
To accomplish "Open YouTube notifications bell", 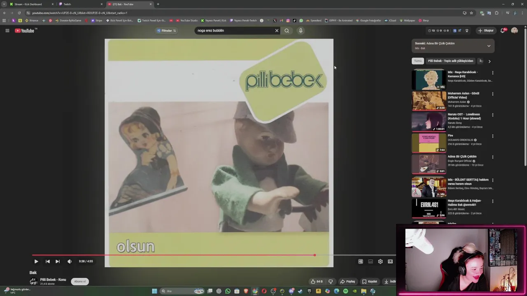I will click(503, 30).
